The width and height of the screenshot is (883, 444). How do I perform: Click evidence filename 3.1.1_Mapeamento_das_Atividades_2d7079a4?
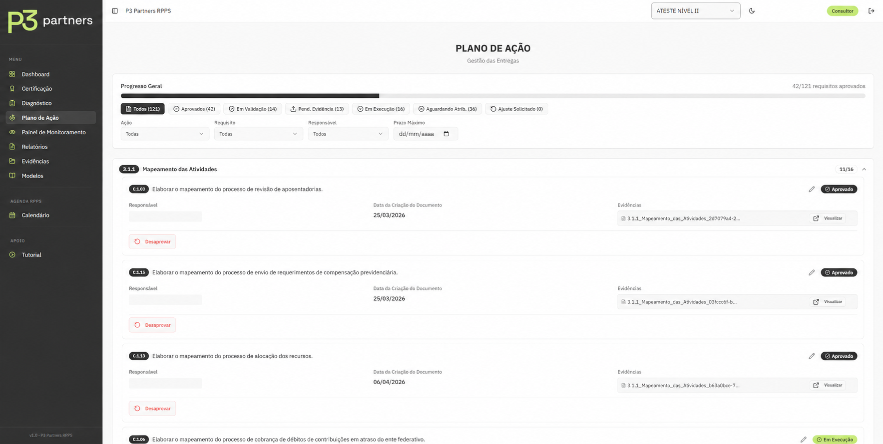point(684,219)
